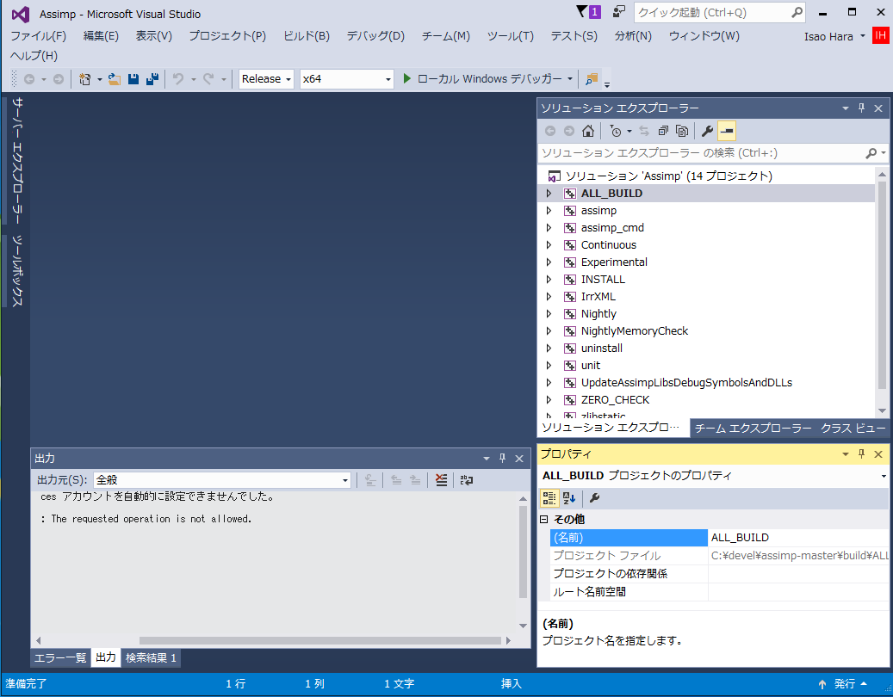Screen dimensions: 893x697
Task: Click the save floppy disk icon
Action: point(133,79)
